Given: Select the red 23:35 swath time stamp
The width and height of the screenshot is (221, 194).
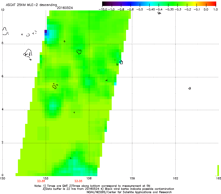Looking at the screenshot, I should coord(78,181).
